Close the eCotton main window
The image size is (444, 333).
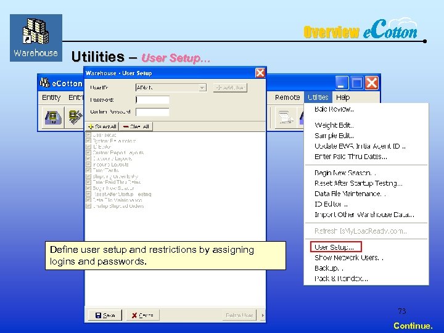coord(371,83)
